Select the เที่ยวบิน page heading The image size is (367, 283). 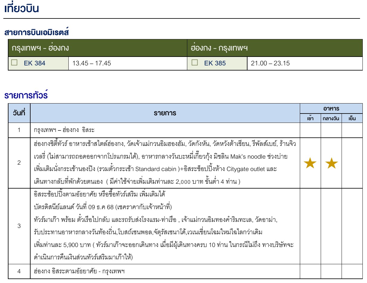point(21,8)
